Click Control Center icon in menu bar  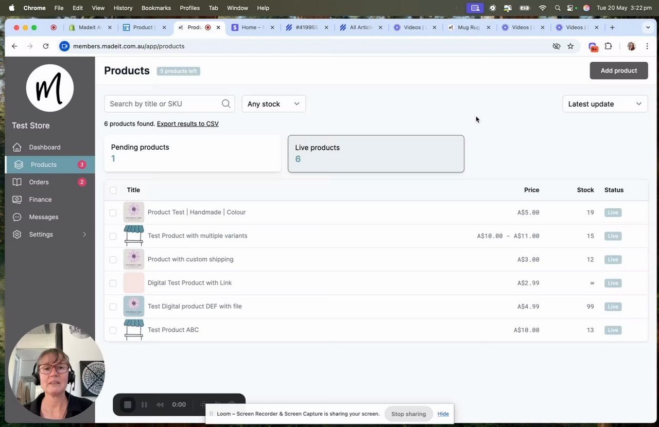pyautogui.click(x=571, y=8)
